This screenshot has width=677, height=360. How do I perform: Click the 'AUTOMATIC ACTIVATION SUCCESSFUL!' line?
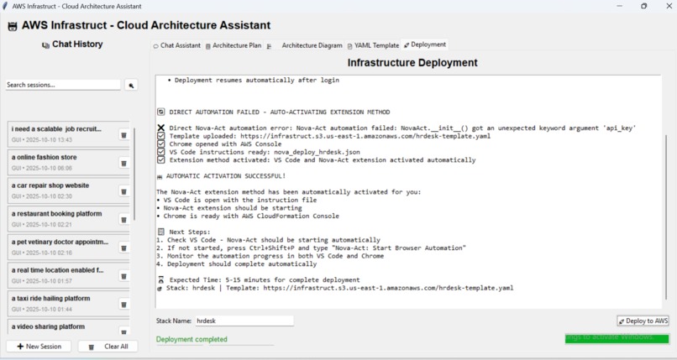(x=221, y=176)
